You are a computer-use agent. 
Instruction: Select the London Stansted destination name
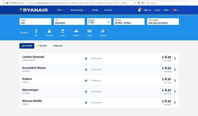pyautogui.click(x=33, y=57)
